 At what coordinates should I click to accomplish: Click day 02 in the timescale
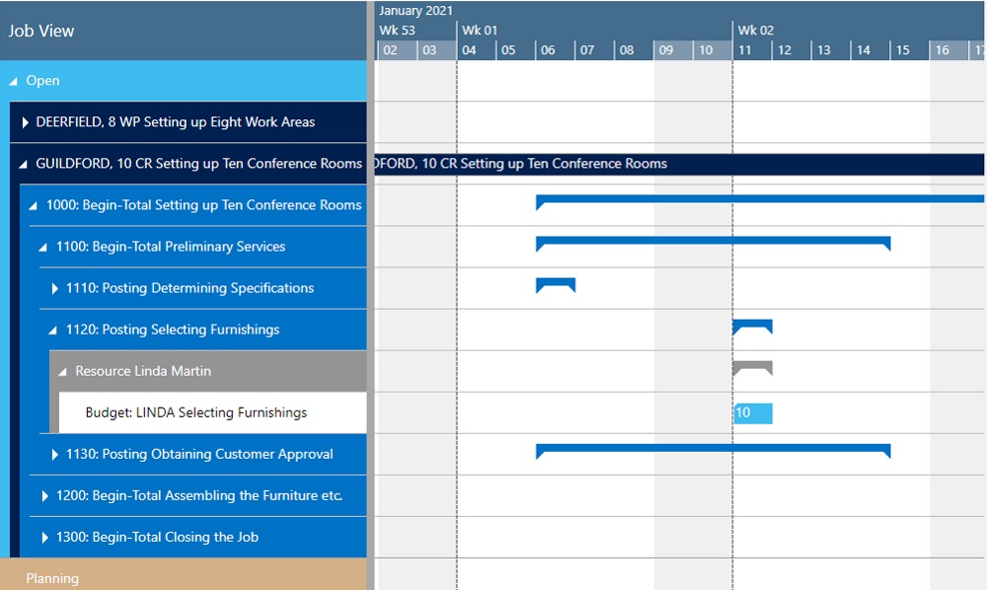pyautogui.click(x=397, y=50)
